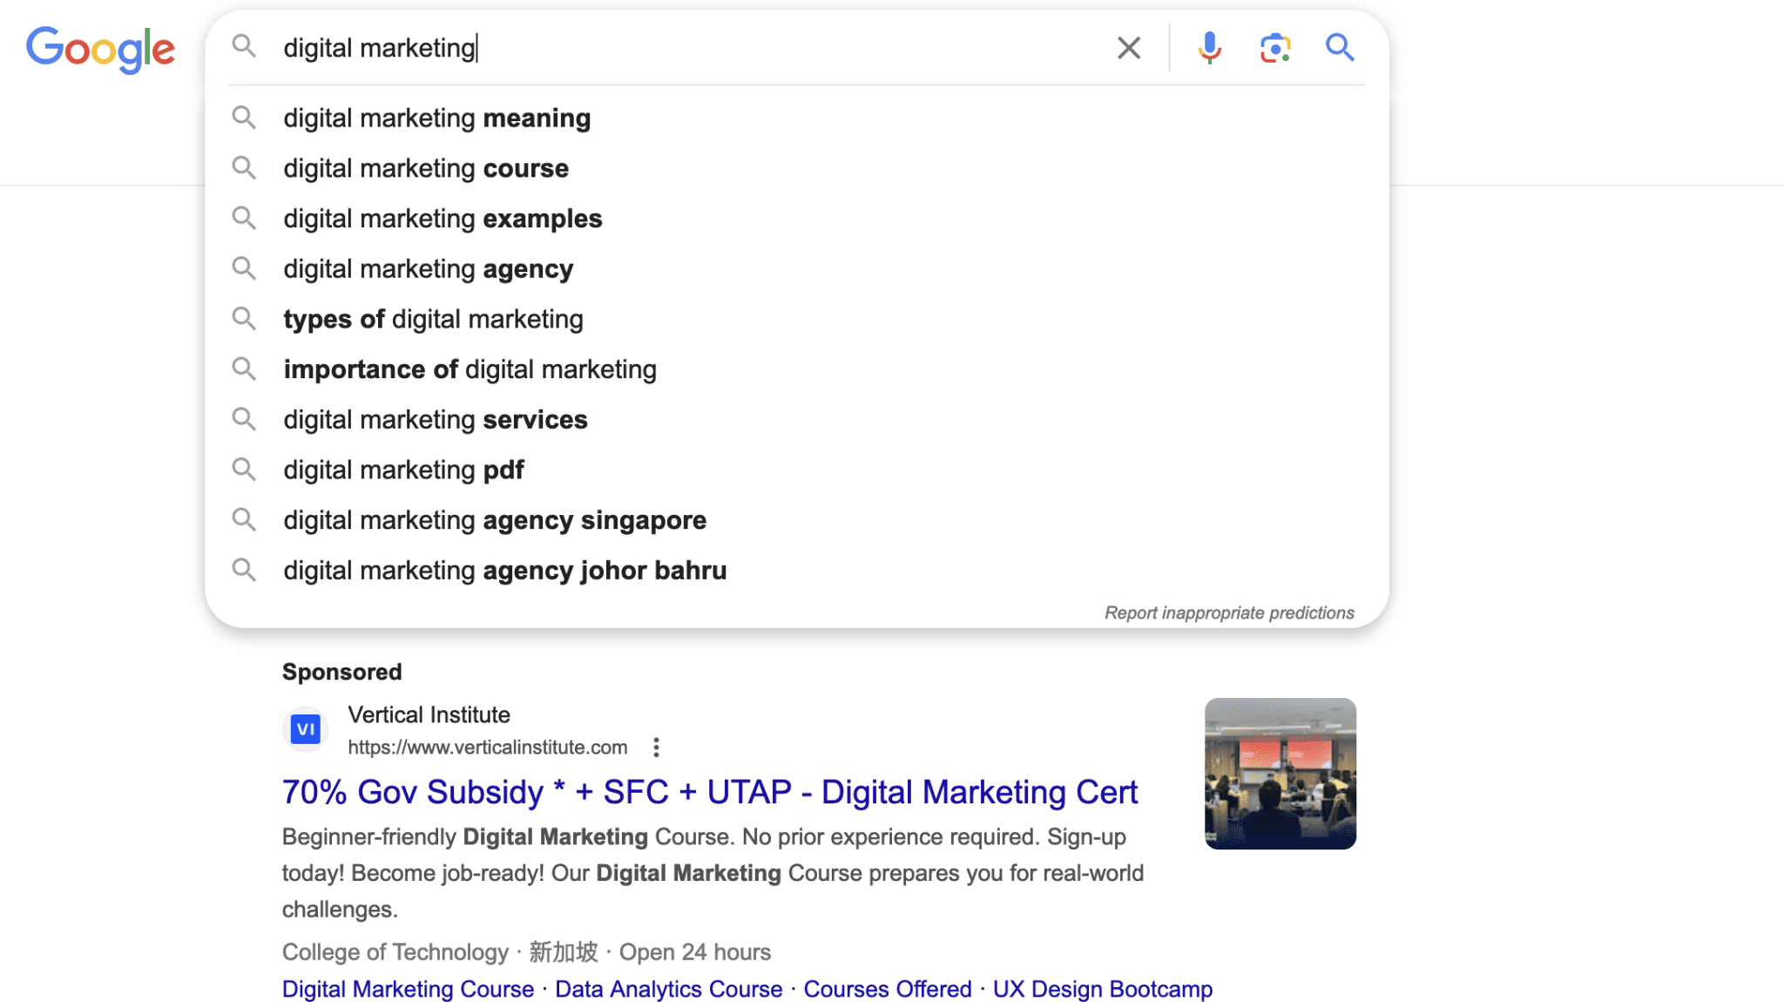Click the search magnifier icon
The width and height of the screenshot is (1784, 1002).
[1339, 48]
